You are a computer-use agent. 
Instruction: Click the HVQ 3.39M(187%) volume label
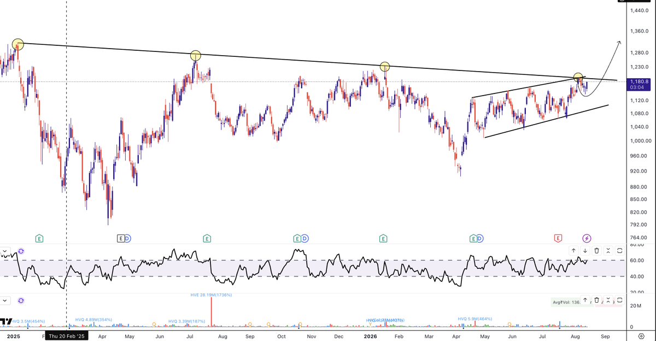187,321
